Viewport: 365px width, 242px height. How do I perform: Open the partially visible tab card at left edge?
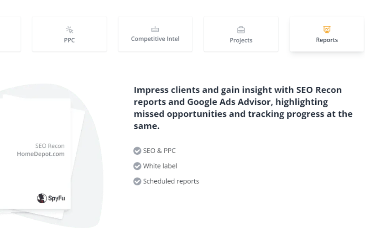10,34
